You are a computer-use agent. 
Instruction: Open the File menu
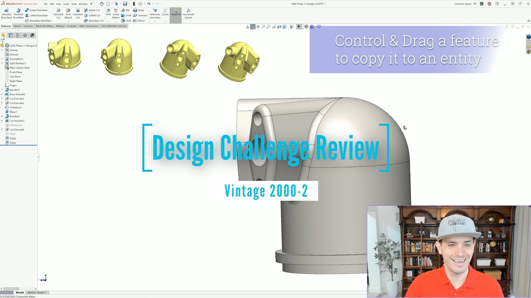(x=46, y=4)
